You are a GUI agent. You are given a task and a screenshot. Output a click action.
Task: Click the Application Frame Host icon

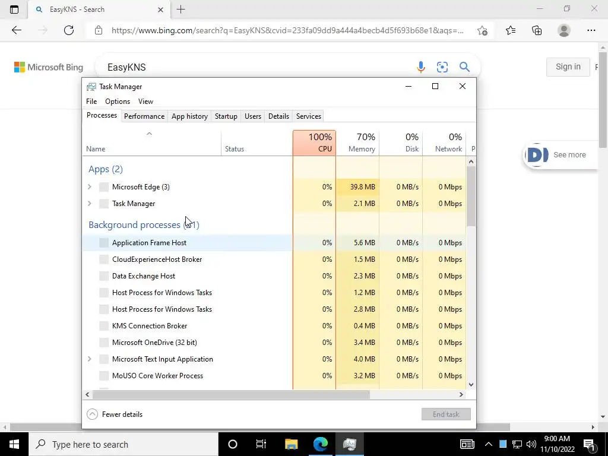(103, 243)
